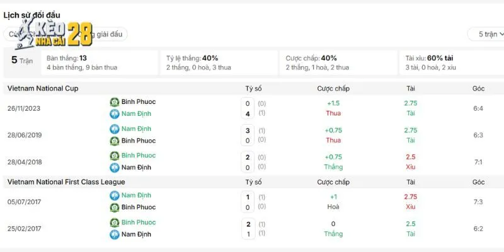Select Vietnam National First Class League header
Viewport: 504px width, 252px height.
click(66, 182)
